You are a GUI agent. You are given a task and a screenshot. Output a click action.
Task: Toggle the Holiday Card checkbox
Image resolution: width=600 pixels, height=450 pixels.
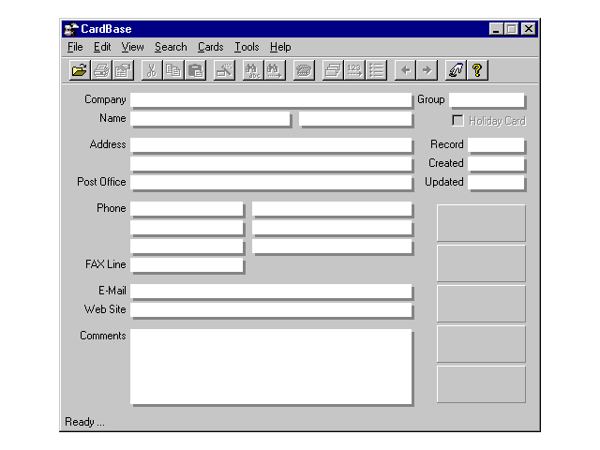tap(457, 121)
